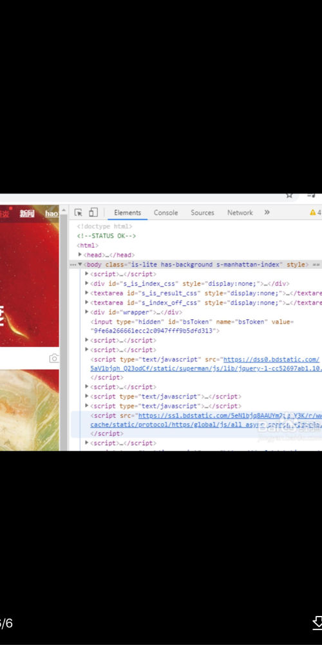The image size is (322, 645).
Task: Click the s-manhattan-index class text
Action: click(x=249, y=264)
